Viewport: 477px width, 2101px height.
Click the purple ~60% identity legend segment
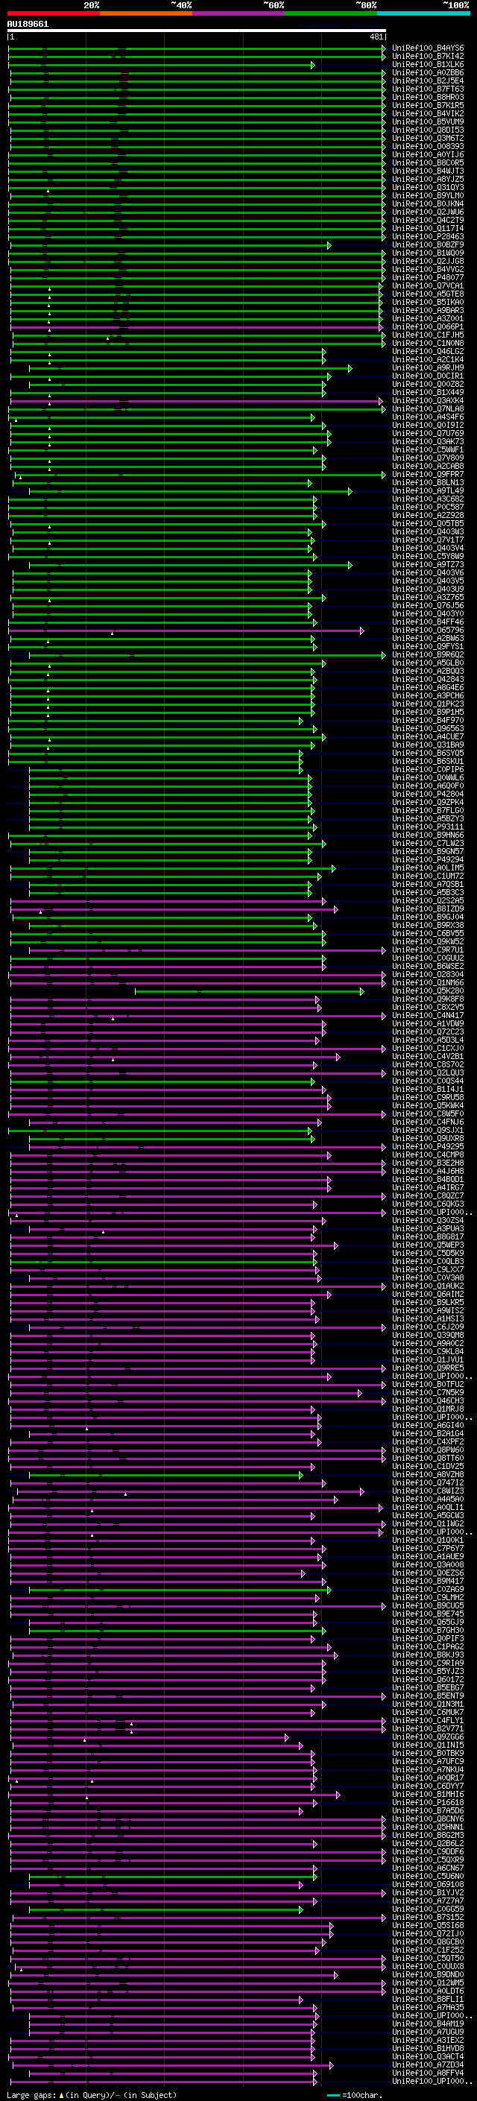239,14
